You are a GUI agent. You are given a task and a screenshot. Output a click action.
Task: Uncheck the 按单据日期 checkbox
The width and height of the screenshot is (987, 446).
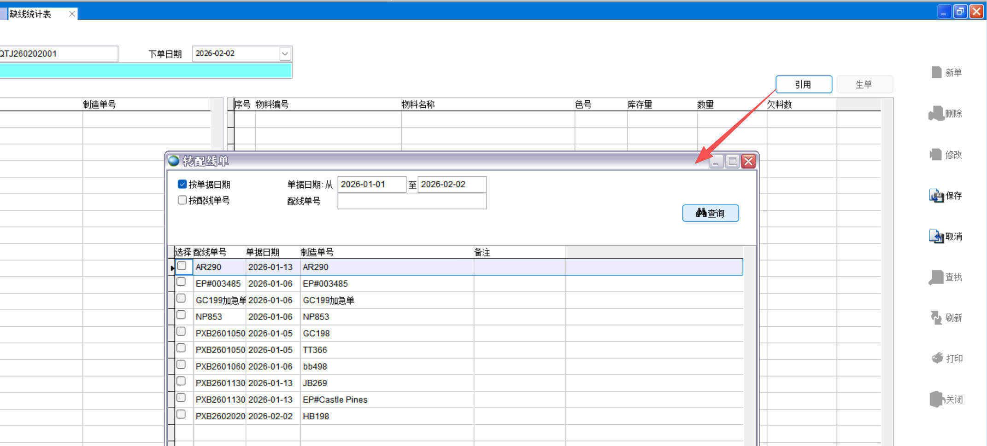[182, 185]
